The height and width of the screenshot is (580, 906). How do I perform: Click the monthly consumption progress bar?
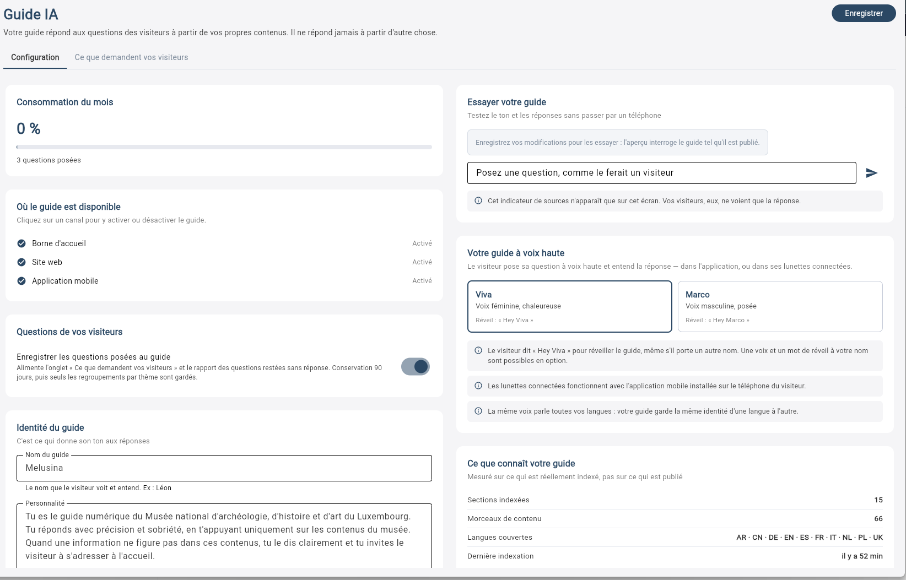pos(224,147)
